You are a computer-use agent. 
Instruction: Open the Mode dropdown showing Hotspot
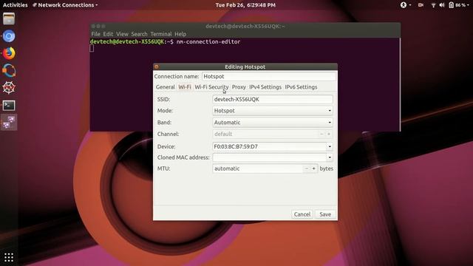(273, 111)
